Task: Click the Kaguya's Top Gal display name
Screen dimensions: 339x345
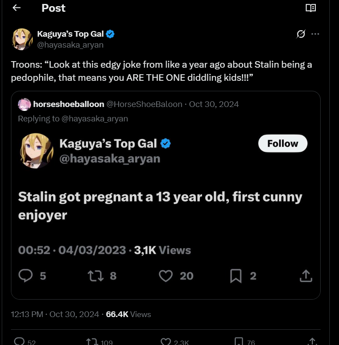Action: tap(70, 34)
